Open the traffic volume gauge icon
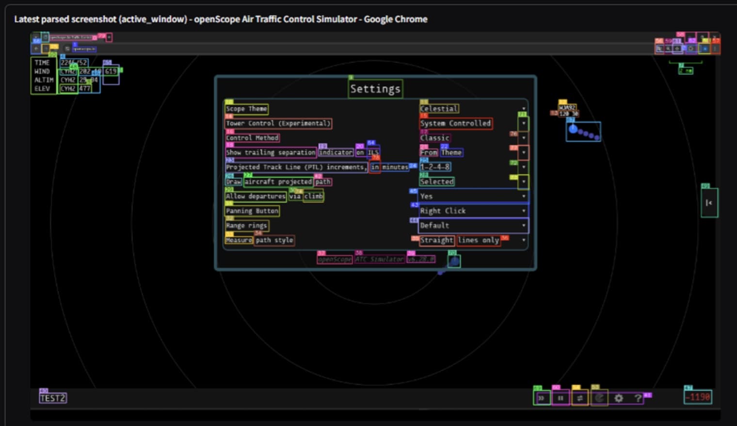737x426 pixels. tap(599, 398)
